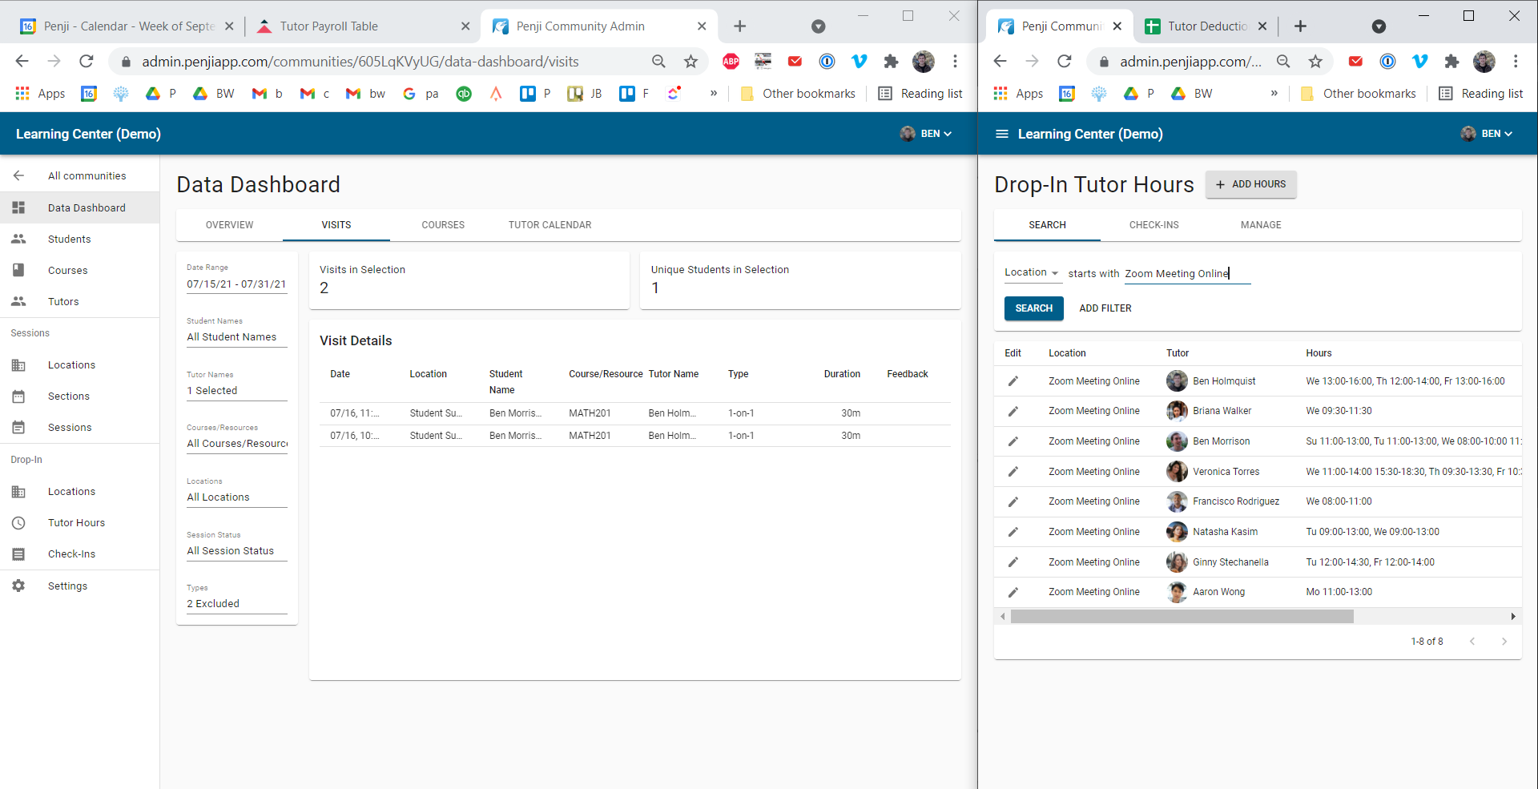Screen dimensions: 1538x789
Task: Click the 07/16, 11: visit row date
Action: click(355, 413)
